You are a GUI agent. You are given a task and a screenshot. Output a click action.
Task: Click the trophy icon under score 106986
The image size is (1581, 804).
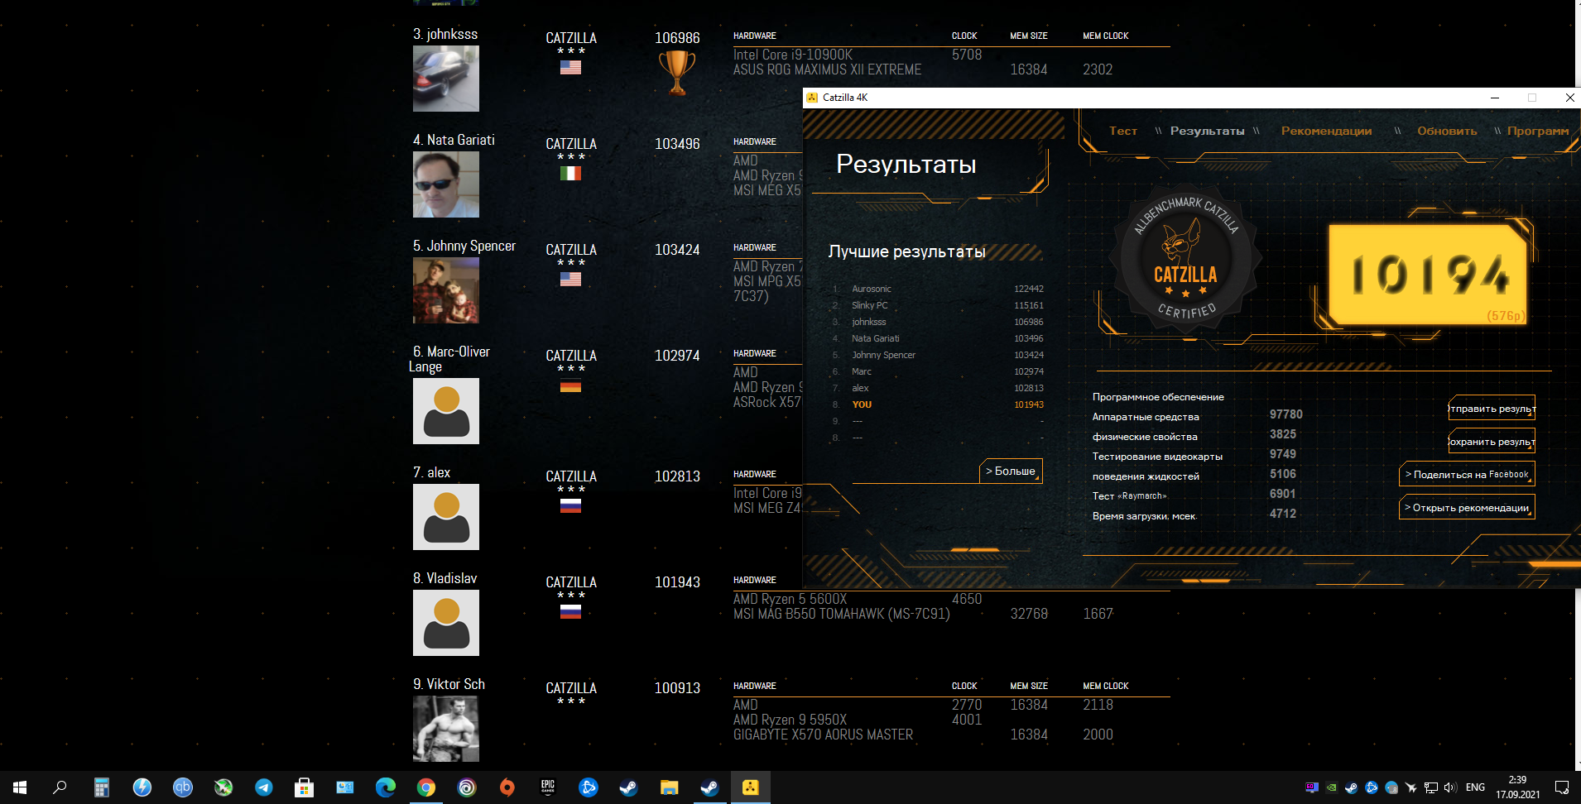coord(677,73)
